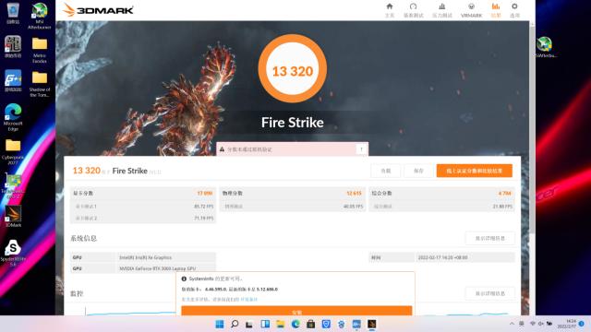Screen dimensions: 591x332
Task: Click the physics score value 12 615
Action: click(354, 193)
